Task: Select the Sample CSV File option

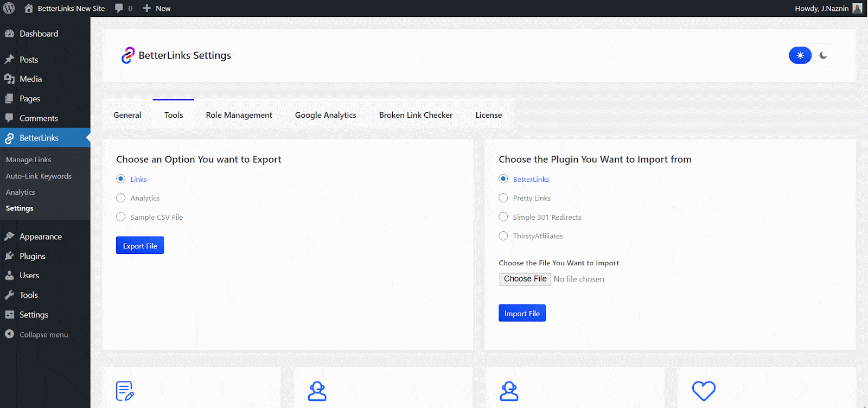Action: [121, 217]
